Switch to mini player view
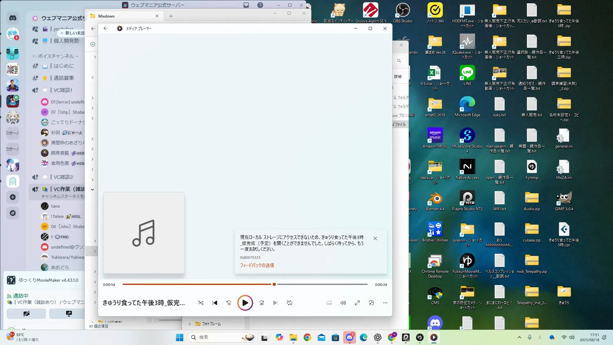 (x=371, y=303)
